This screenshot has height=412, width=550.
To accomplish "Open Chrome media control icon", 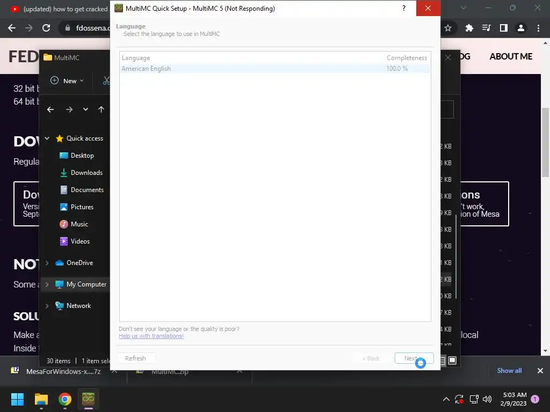I will point(487,28).
